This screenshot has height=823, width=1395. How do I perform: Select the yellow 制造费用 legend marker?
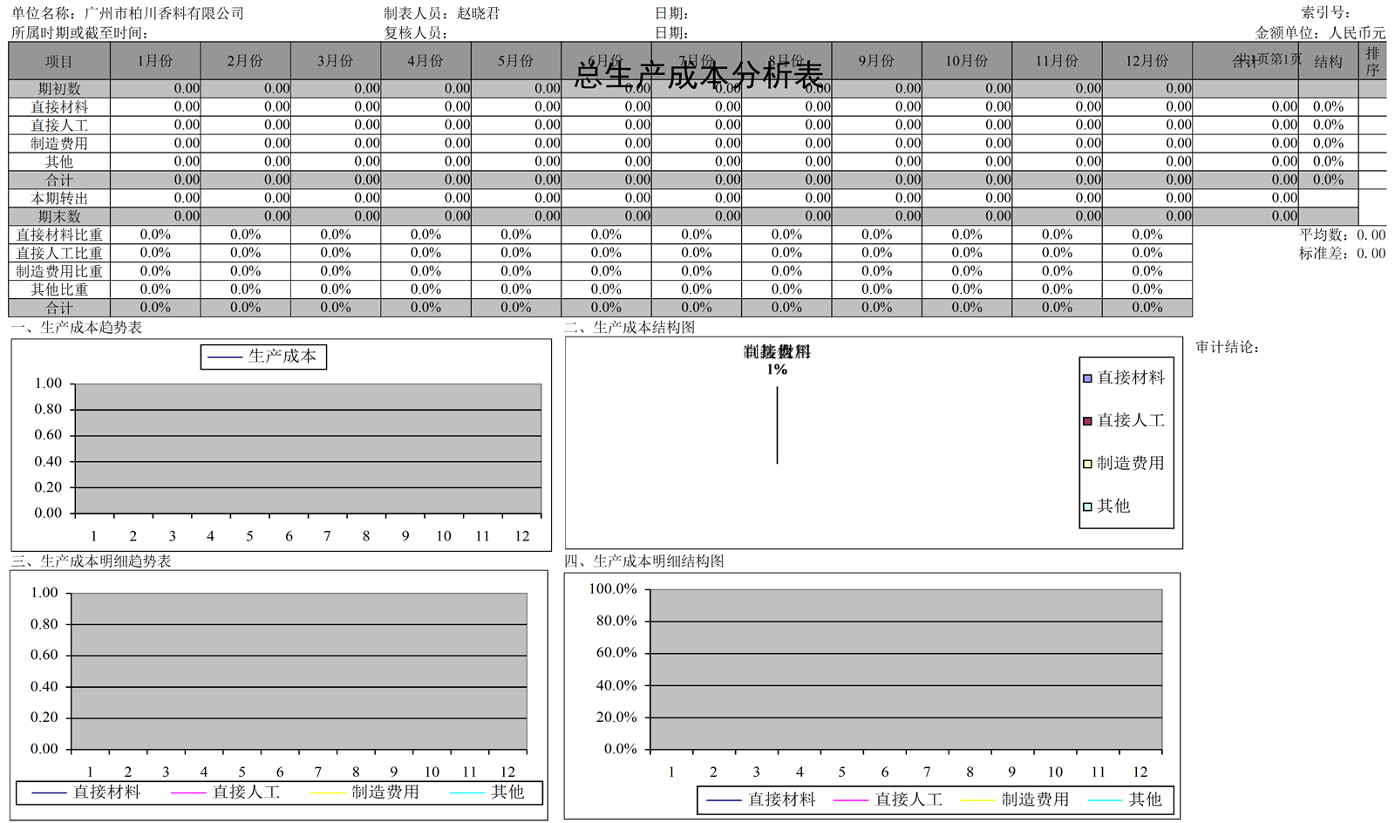point(1086,463)
